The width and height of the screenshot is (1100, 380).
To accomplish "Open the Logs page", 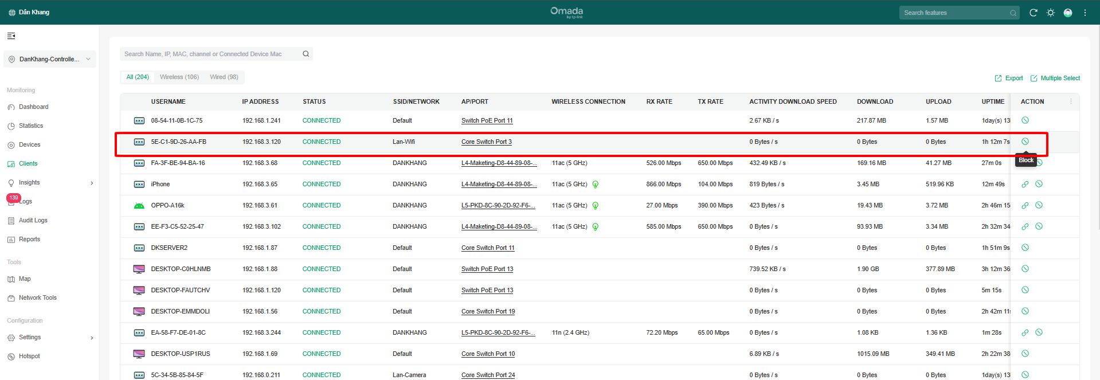I will 25,201.
